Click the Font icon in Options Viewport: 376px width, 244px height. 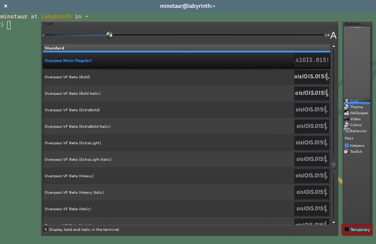point(347,101)
